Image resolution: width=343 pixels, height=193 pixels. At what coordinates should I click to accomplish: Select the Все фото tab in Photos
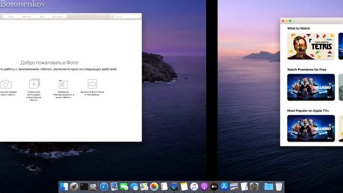point(58,17)
